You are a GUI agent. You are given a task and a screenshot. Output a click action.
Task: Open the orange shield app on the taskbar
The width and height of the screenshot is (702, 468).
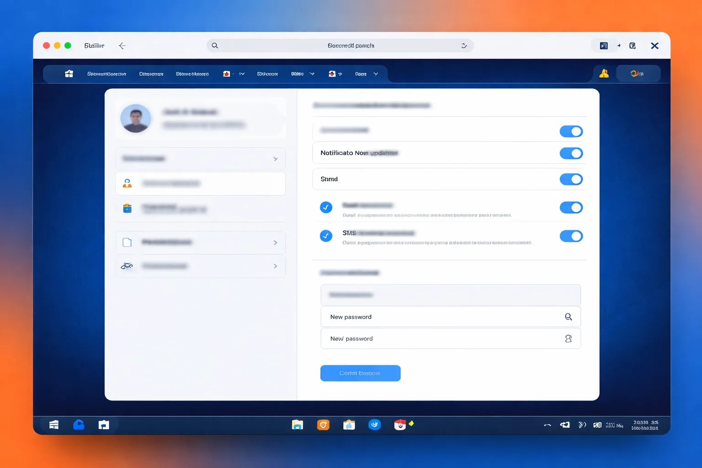point(323,425)
